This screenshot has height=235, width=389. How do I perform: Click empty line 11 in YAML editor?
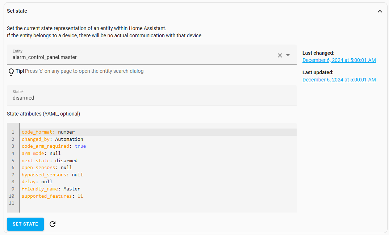(109, 203)
